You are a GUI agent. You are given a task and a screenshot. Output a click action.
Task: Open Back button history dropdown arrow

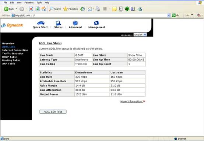pos(16,9)
